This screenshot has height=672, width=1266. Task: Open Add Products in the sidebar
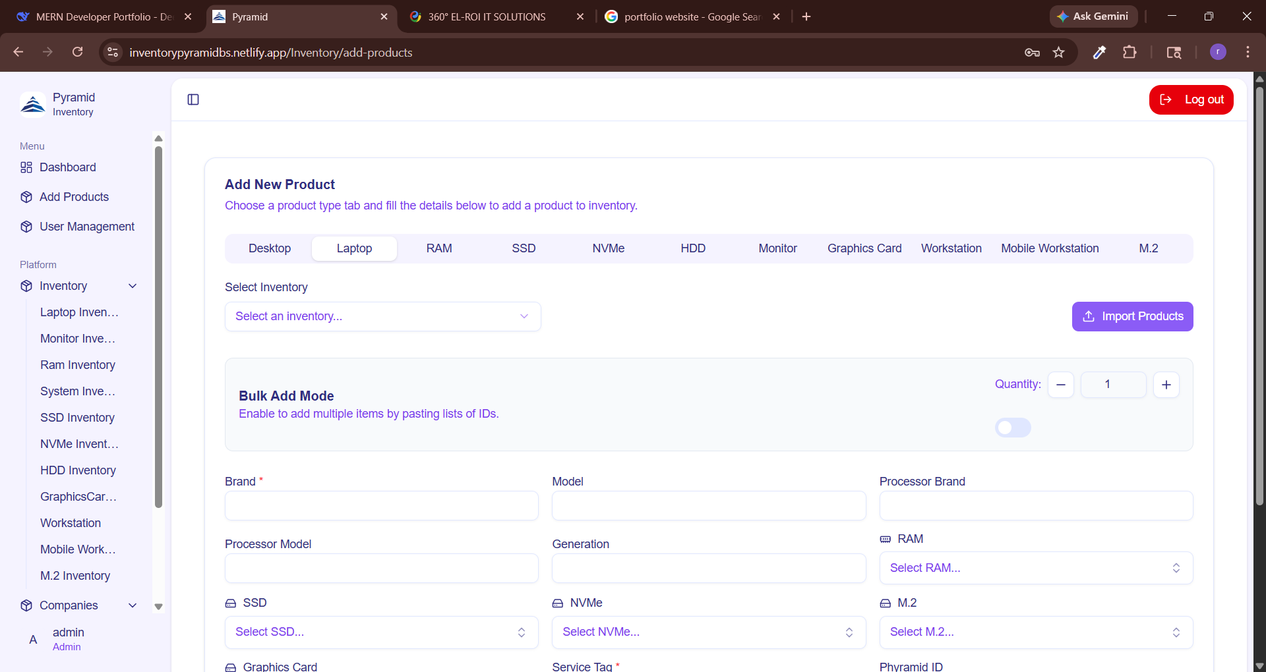[x=74, y=197]
